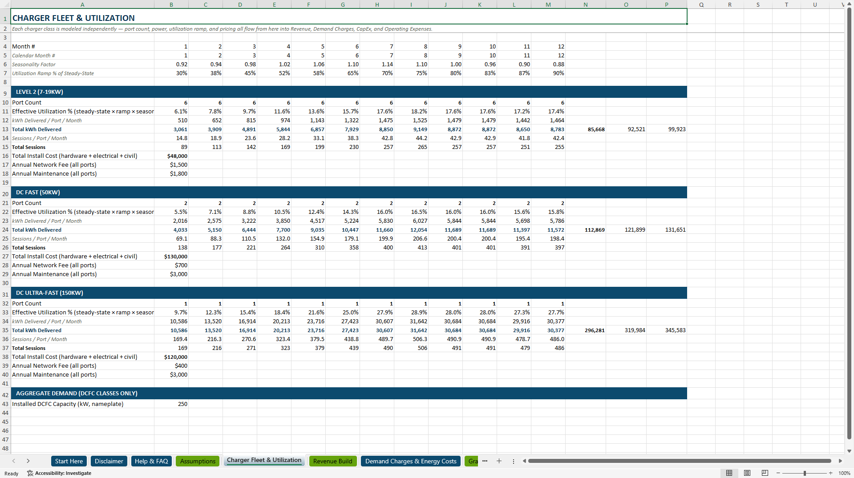Click the DC ULTRA-FAST (150KW) header

tap(349, 293)
